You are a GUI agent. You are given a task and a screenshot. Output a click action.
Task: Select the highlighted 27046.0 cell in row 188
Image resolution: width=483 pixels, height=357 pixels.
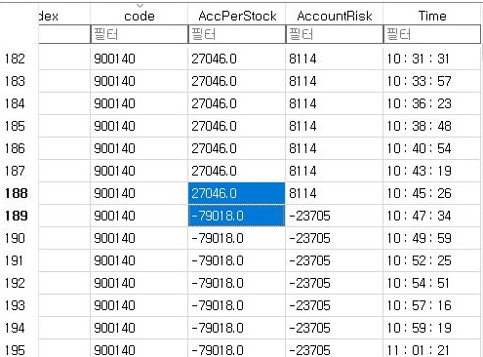pos(237,193)
